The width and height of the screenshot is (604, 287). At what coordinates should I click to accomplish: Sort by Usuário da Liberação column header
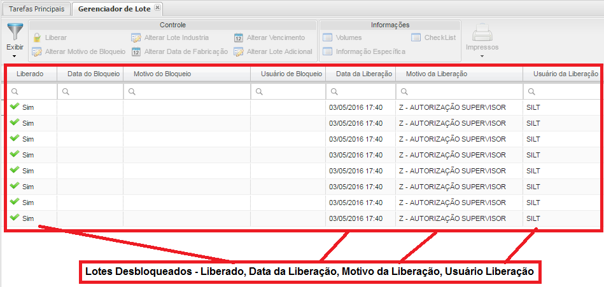(x=562, y=74)
